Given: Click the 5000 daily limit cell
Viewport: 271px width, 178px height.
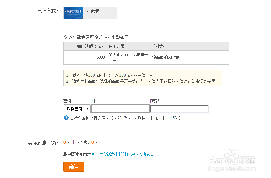Looking at the screenshot, I should click(x=101, y=57).
